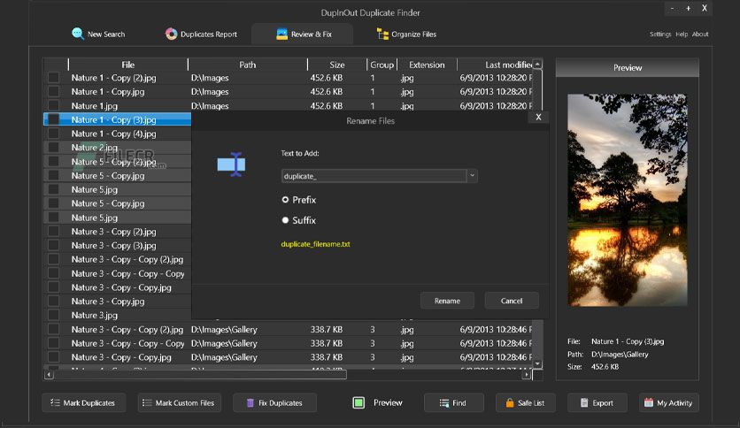Click the My Activity calendar icon

pyautogui.click(x=649, y=402)
